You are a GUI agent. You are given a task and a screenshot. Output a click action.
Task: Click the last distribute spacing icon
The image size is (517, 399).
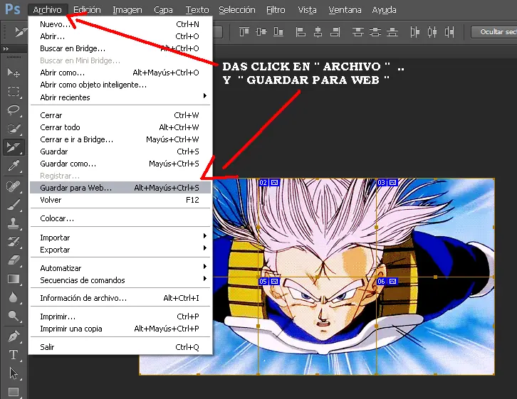[449, 32]
